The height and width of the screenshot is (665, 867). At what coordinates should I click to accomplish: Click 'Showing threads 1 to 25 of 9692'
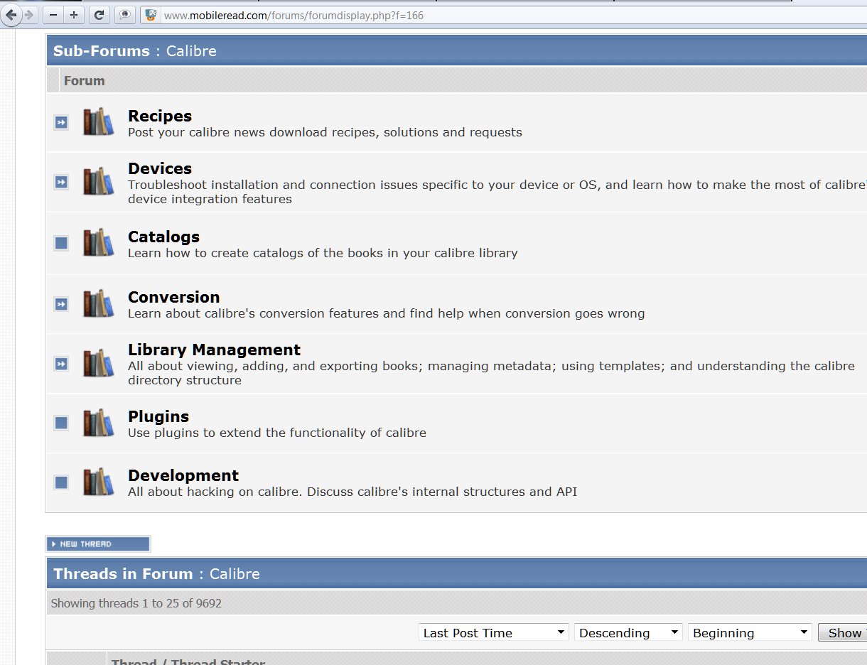click(136, 603)
